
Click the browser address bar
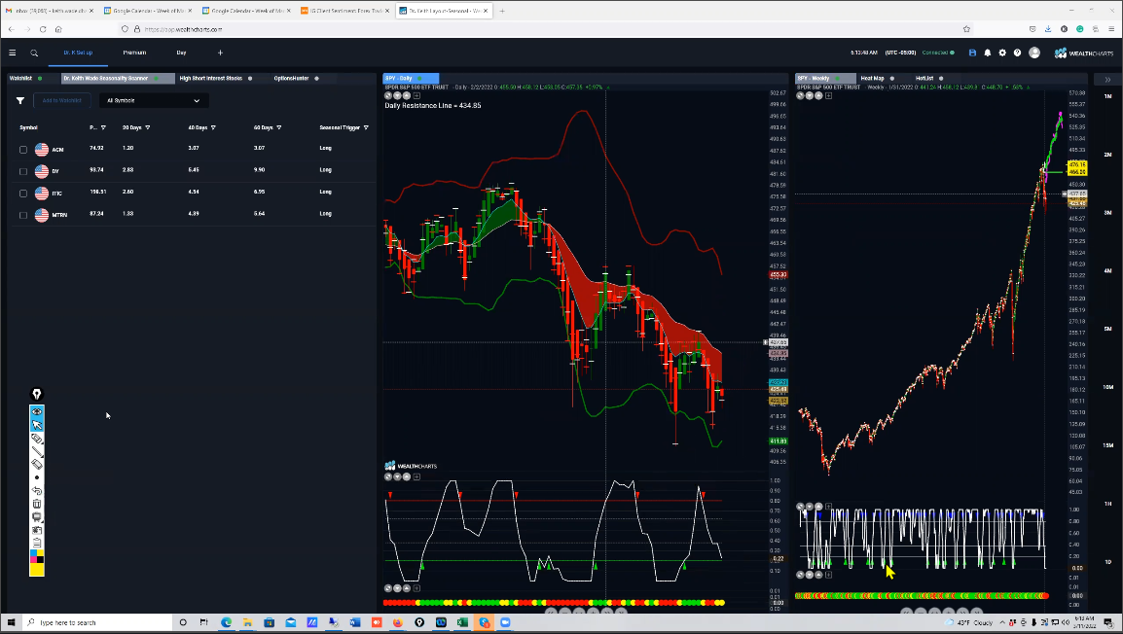pos(544,29)
